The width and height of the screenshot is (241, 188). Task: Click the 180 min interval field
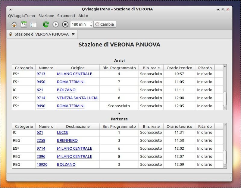tap(80, 24)
